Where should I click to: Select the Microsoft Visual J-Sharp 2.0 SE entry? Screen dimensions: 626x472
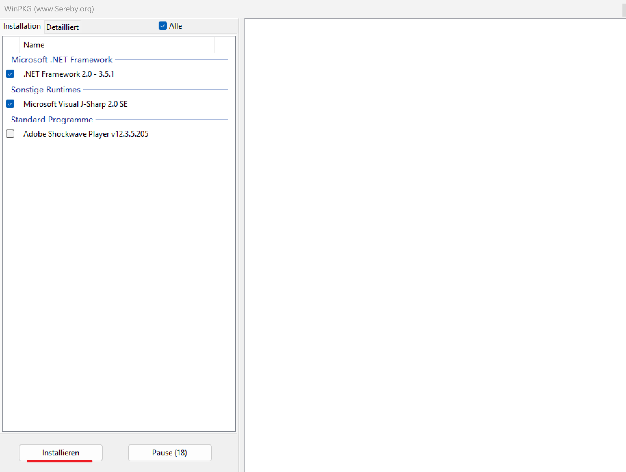click(x=75, y=104)
